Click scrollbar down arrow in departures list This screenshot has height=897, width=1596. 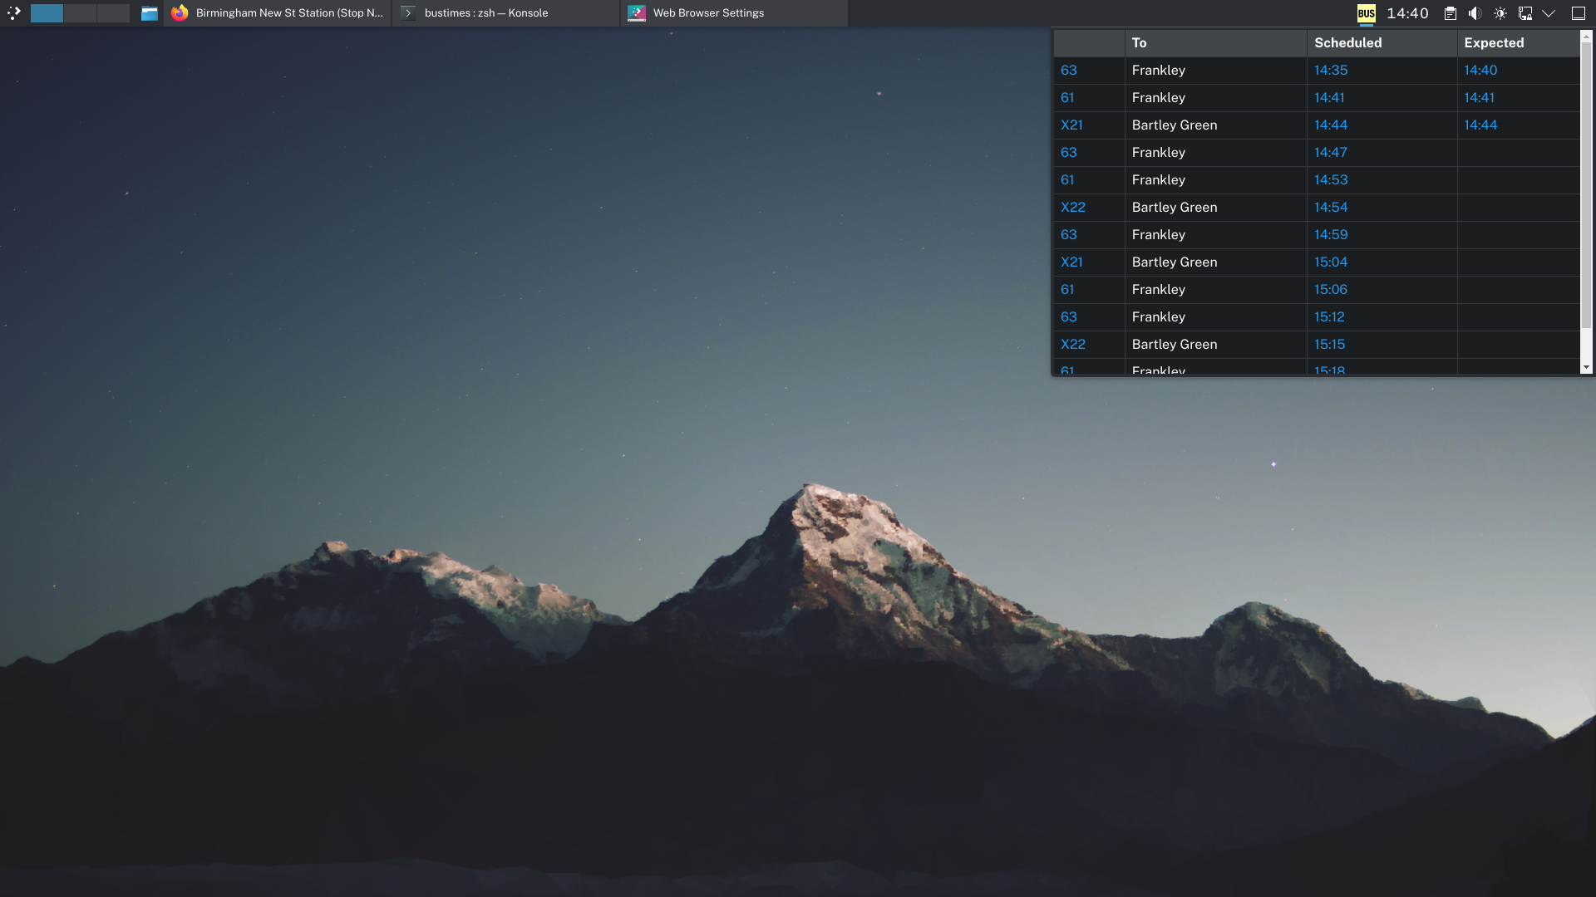click(x=1586, y=367)
